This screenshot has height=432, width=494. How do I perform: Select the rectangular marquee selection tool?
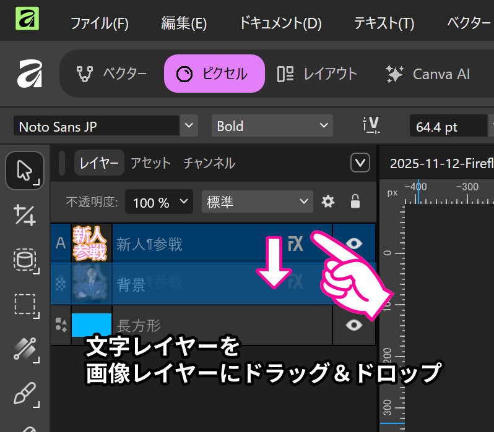[25, 305]
